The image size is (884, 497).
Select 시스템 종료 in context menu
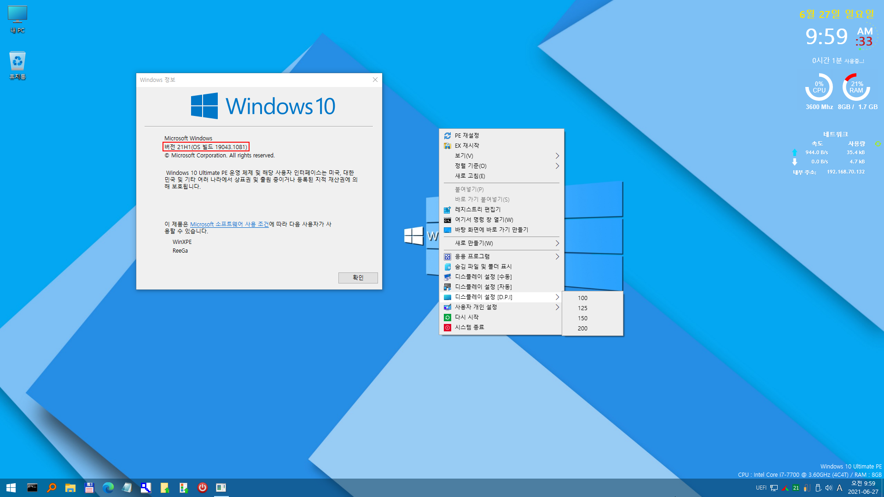coord(469,327)
